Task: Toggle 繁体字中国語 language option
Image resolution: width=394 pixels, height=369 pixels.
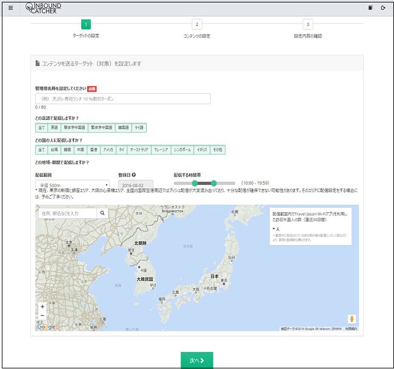Action: coord(101,128)
